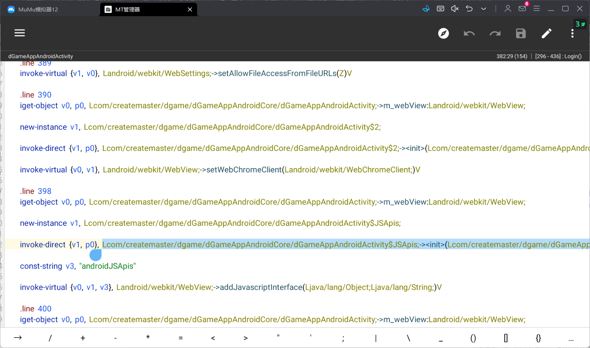
Task: Open MuMu user account icon
Action: tap(508, 9)
